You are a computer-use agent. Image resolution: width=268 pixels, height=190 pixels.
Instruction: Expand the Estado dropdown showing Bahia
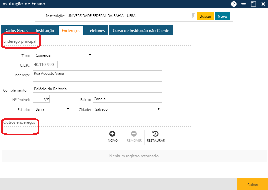[x=52, y=109]
